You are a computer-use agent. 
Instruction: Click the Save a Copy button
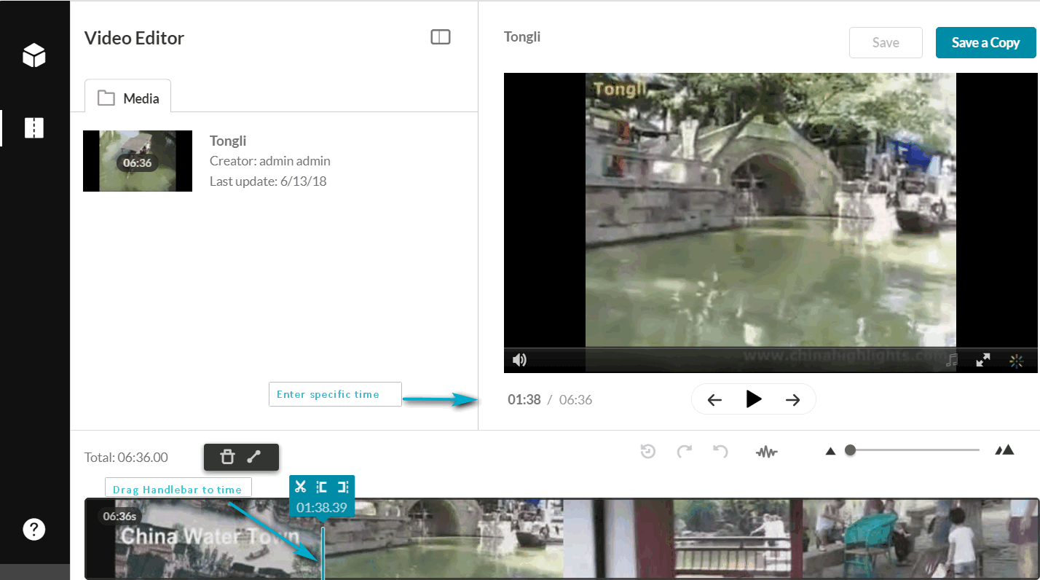[985, 43]
